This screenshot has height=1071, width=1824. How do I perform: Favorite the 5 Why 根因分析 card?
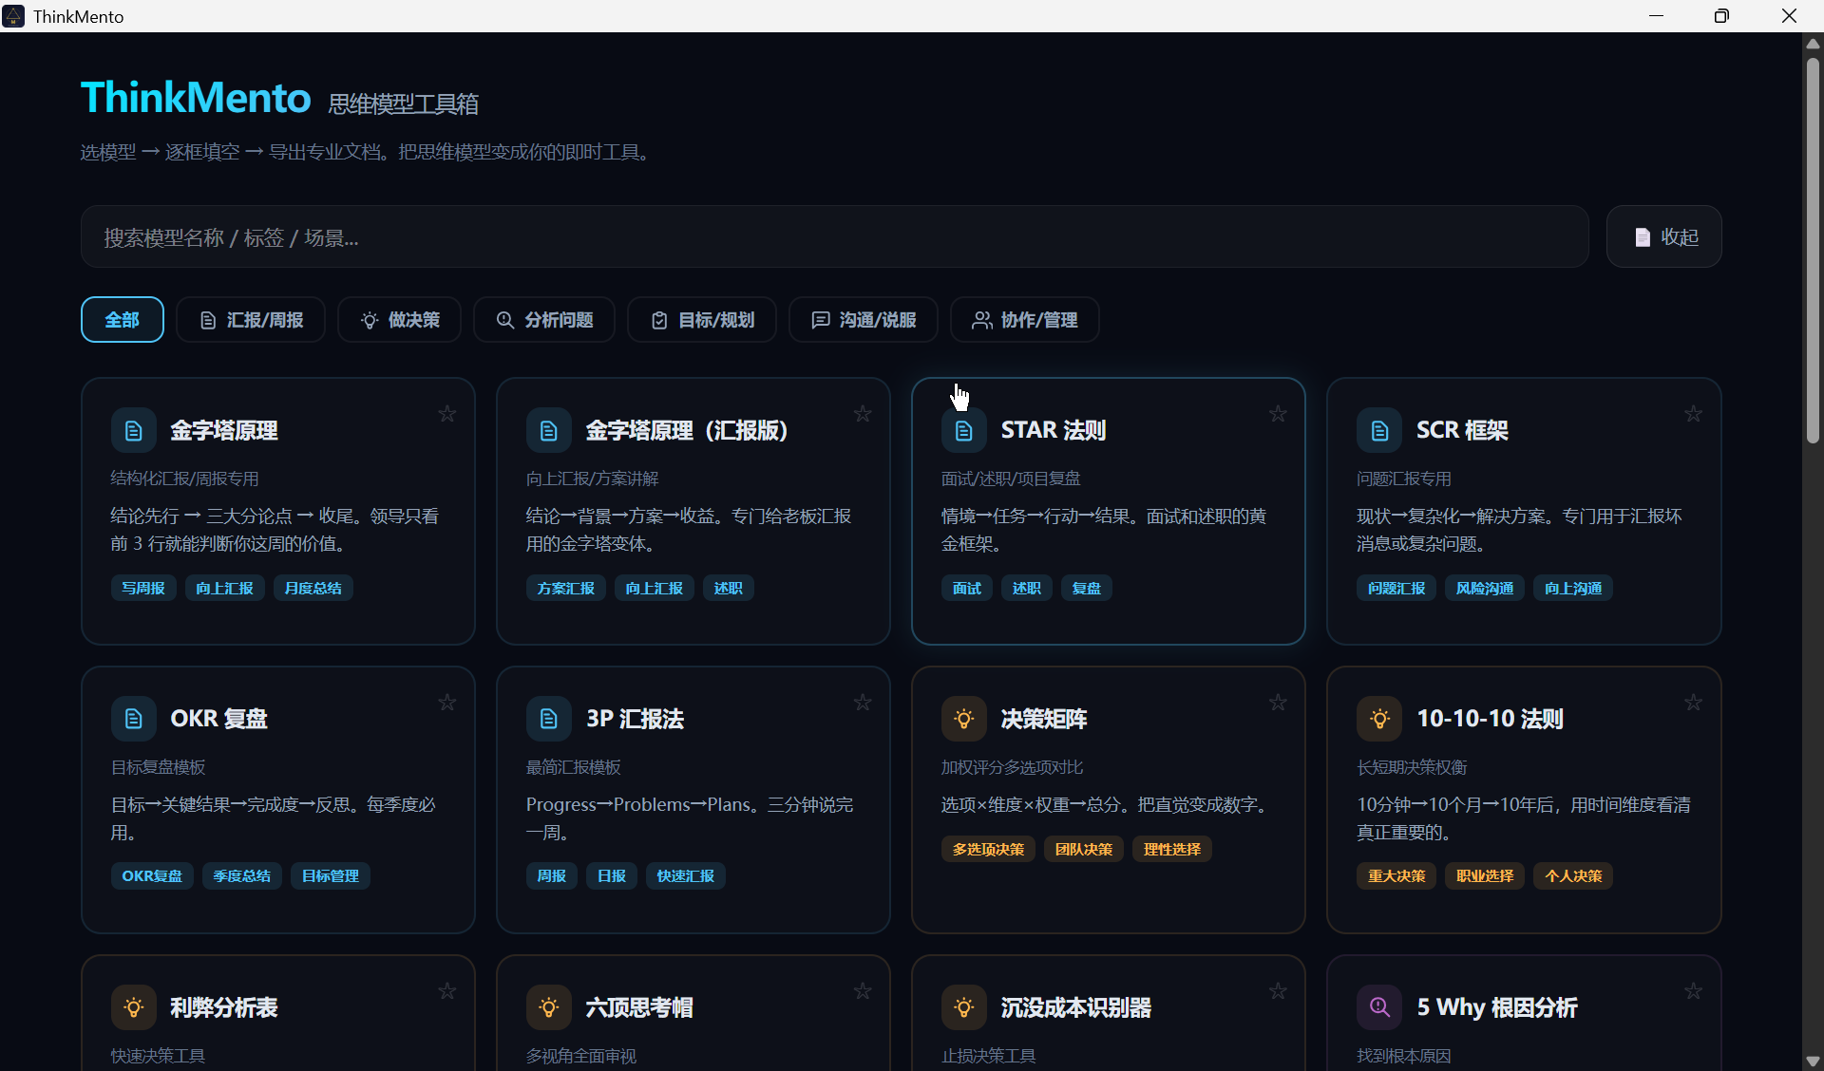click(x=1693, y=991)
